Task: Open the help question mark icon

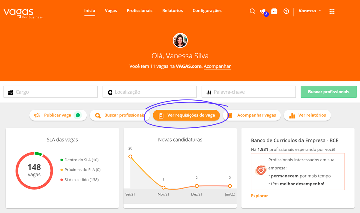Action: point(286,11)
